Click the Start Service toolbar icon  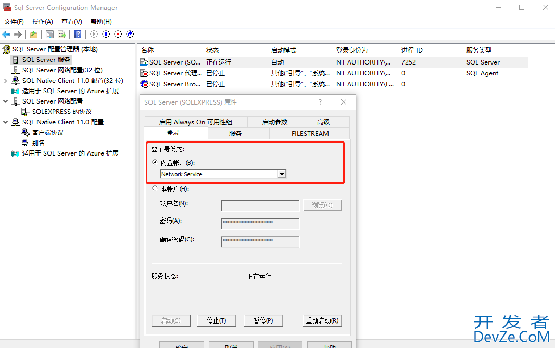[x=94, y=34]
